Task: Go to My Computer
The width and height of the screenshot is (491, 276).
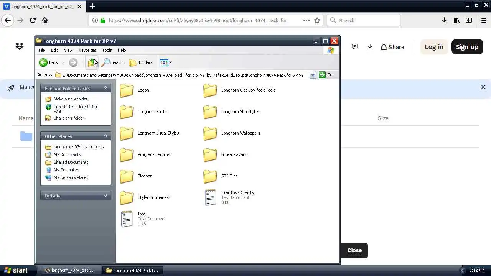Action: tap(66, 170)
